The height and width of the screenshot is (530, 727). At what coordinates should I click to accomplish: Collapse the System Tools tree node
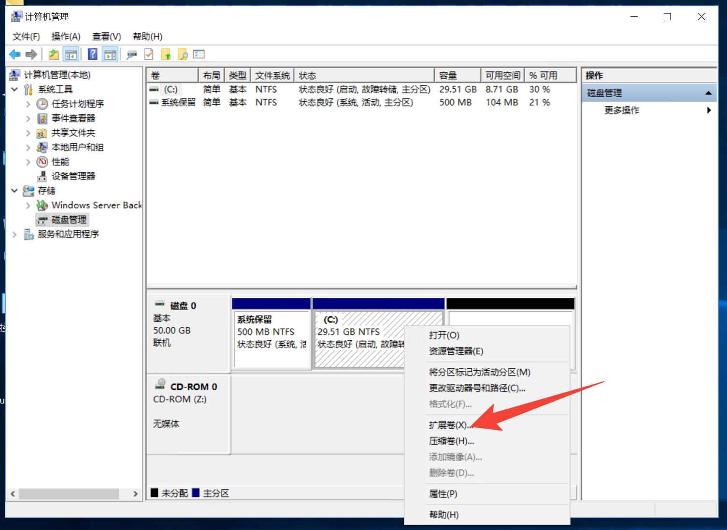[x=14, y=89]
